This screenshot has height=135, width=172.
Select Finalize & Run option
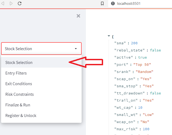(41, 105)
